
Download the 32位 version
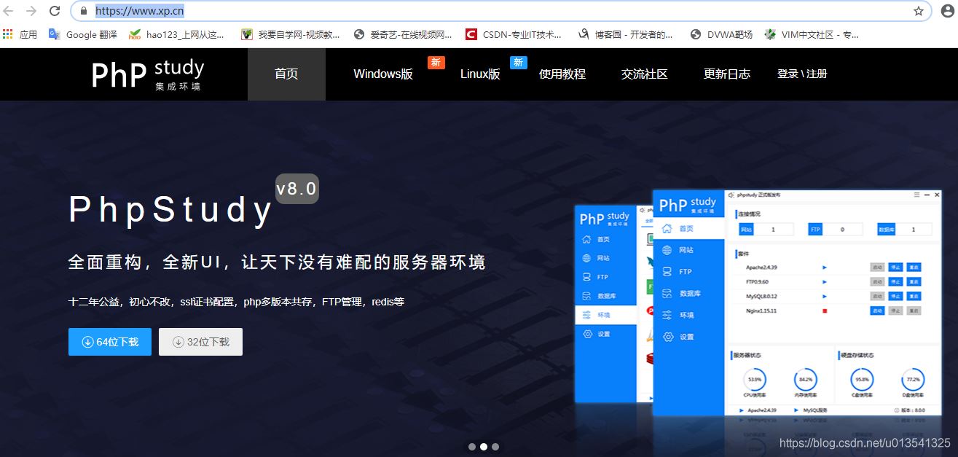200,342
